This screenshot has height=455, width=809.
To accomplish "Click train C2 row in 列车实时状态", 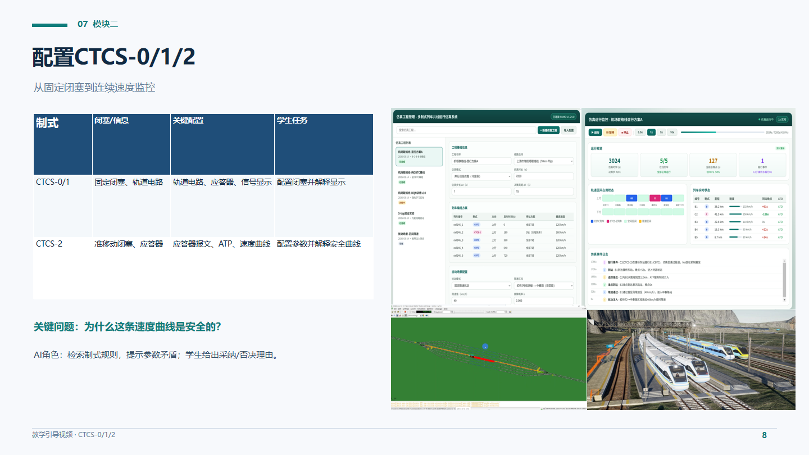I will 739,214.
